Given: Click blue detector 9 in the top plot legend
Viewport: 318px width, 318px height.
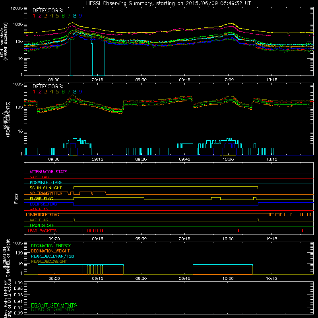Looking at the screenshot, I should pyautogui.click(x=81, y=16).
